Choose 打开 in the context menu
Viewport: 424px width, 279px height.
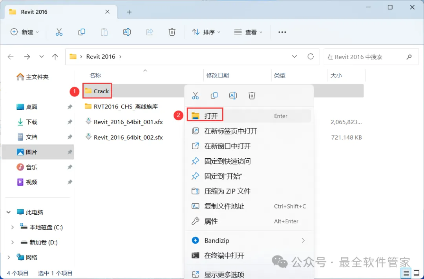point(249,116)
